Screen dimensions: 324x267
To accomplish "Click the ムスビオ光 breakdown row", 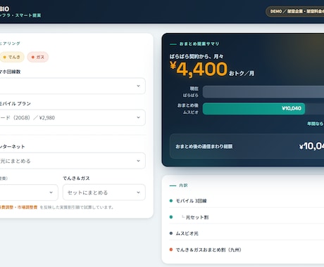I will click(247, 233).
